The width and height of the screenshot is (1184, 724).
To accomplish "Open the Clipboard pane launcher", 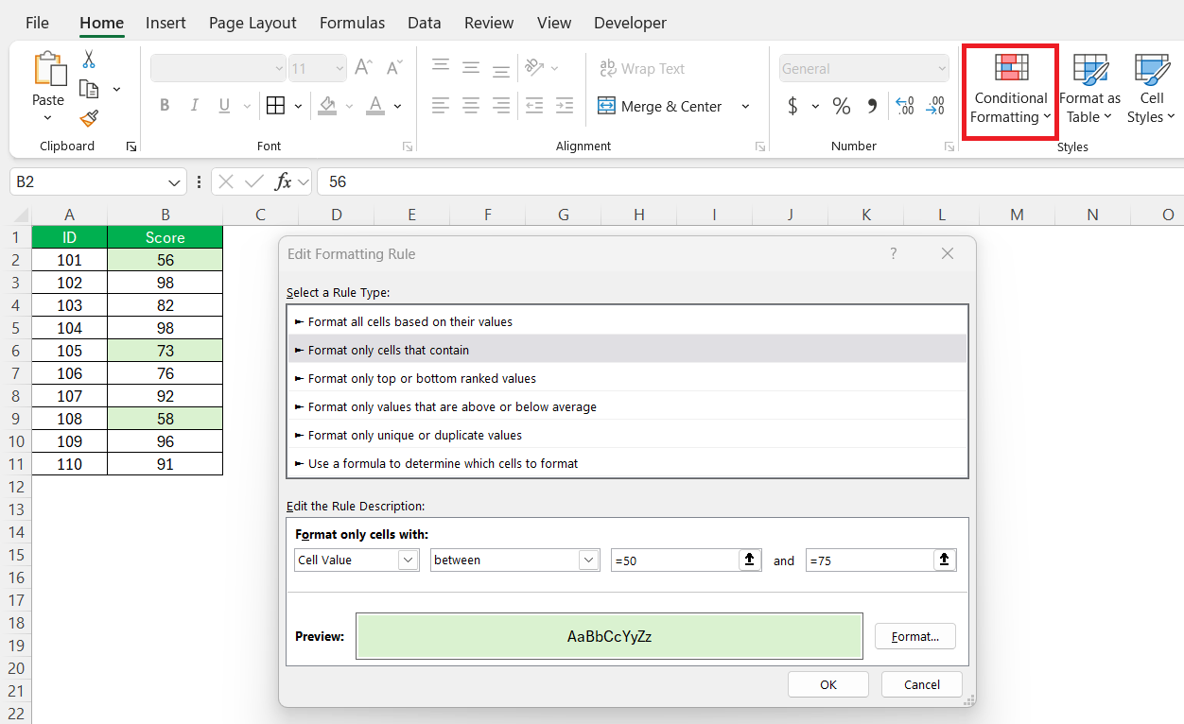I will [131, 147].
